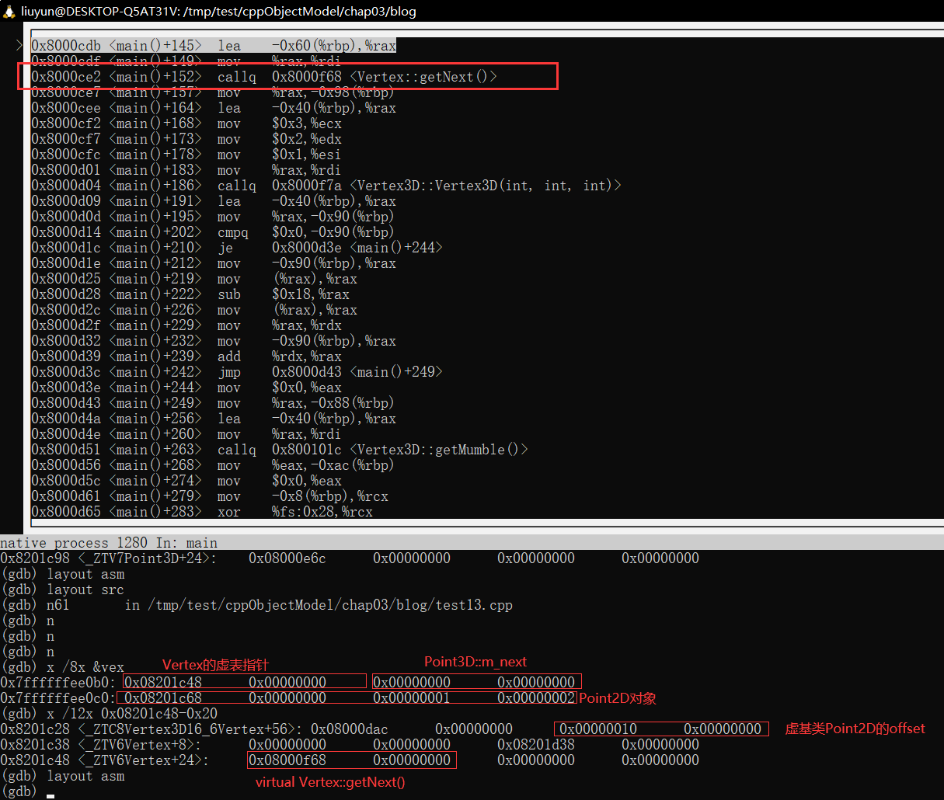Click the current-line arrow marker beside 0x8000cdb

(19, 46)
